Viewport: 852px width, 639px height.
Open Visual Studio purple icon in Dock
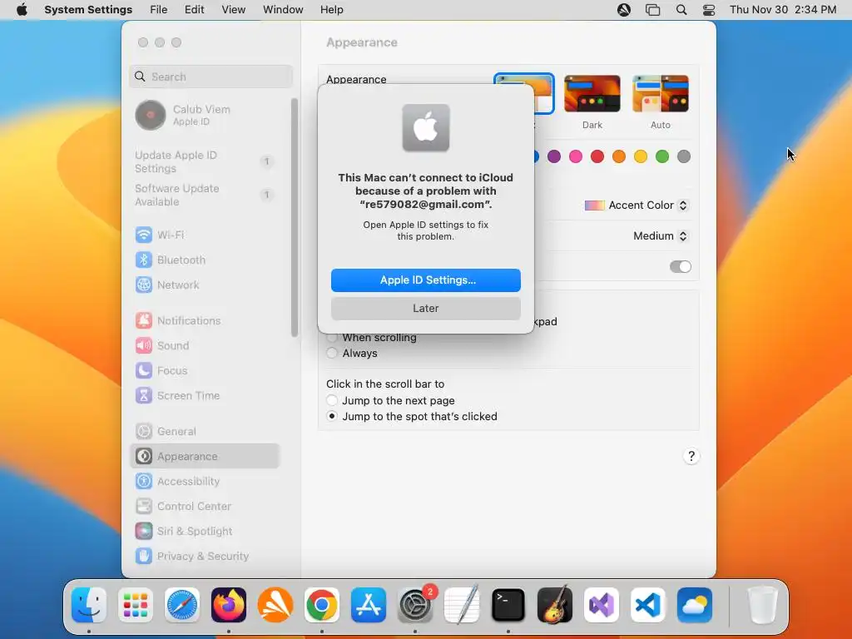coord(602,605)
